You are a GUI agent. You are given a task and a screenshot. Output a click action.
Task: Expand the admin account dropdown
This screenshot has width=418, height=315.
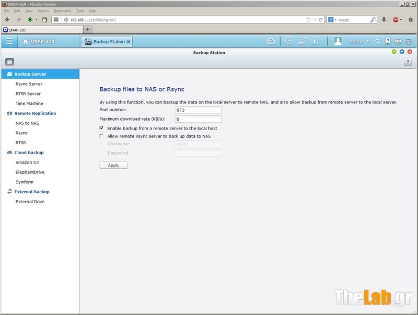coord(359,42)
